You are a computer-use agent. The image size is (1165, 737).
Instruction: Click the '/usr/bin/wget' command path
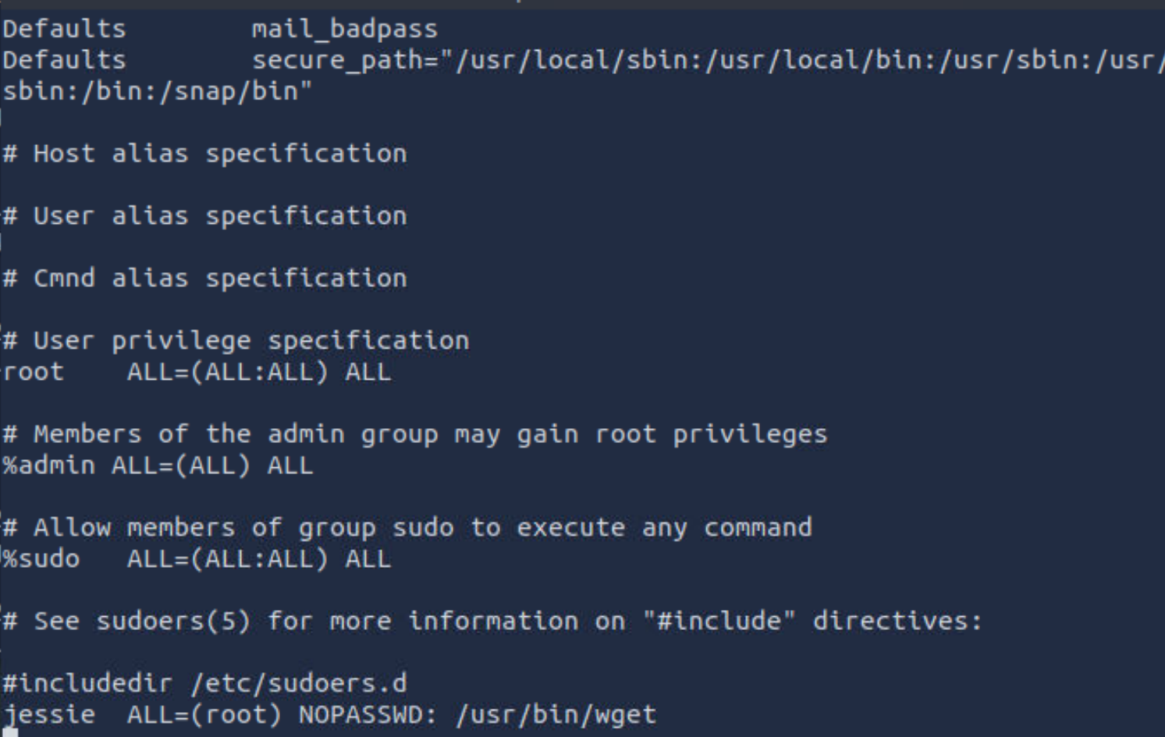coord(556,715)
